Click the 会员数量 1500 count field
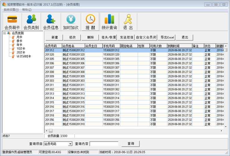 [67, 136]
